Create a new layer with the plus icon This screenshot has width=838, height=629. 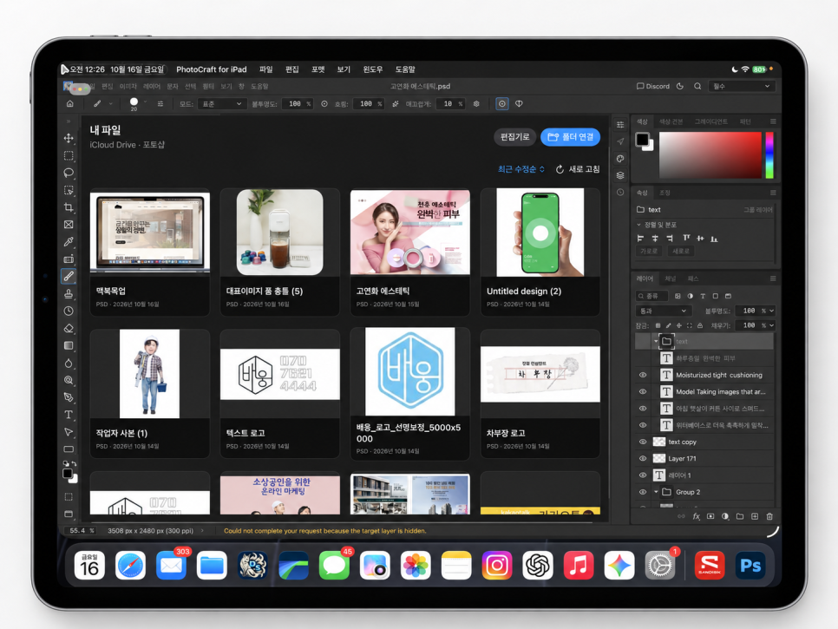(755, 516)
